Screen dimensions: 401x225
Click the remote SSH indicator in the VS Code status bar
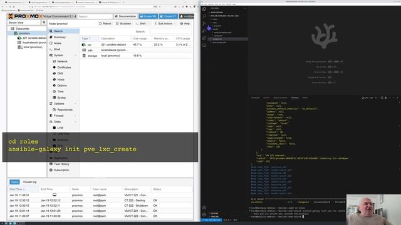(x=211, y=220)
